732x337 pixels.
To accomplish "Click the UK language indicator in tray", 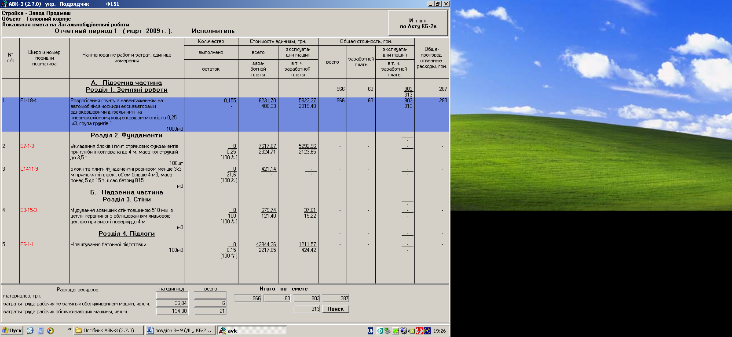I will point(370,331).
